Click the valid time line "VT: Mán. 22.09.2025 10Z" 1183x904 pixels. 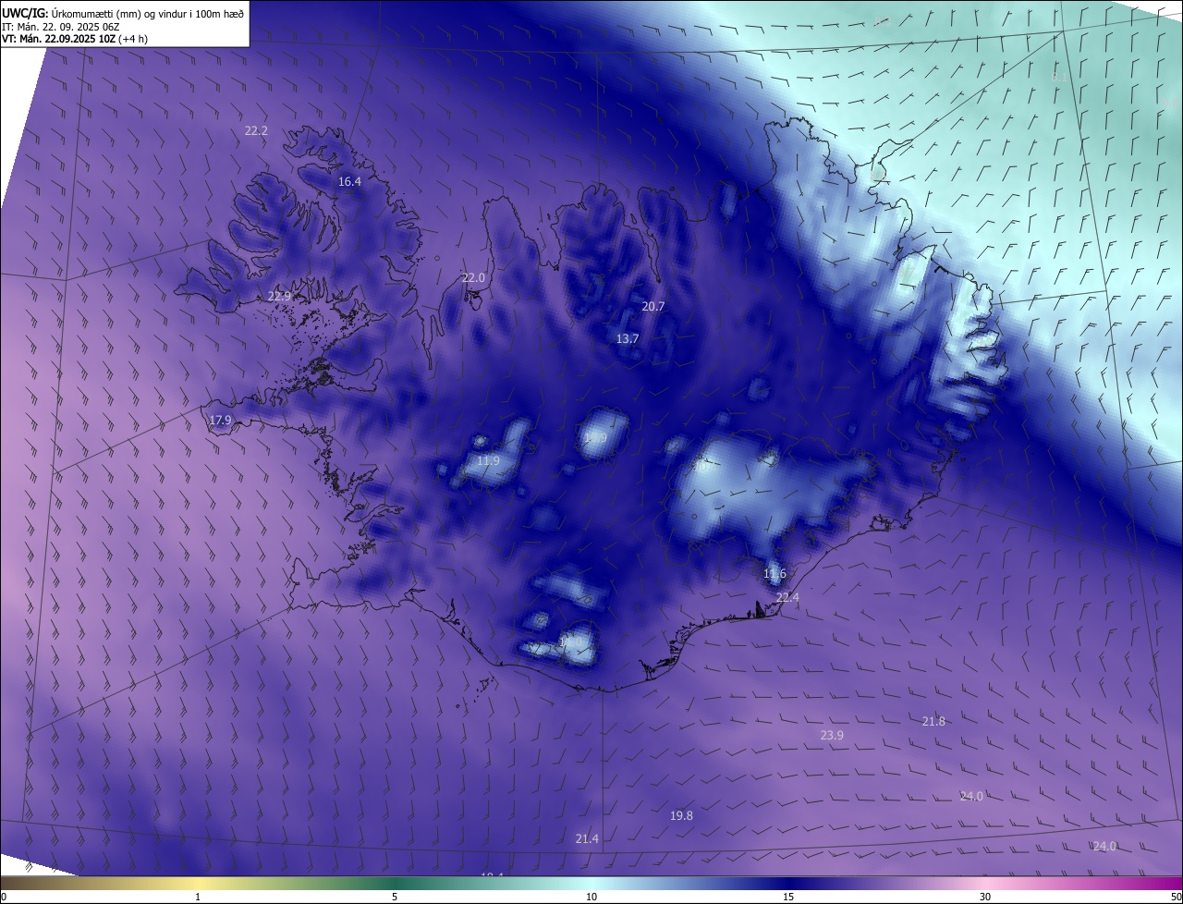pyautogui.click(x=58, y=39)
